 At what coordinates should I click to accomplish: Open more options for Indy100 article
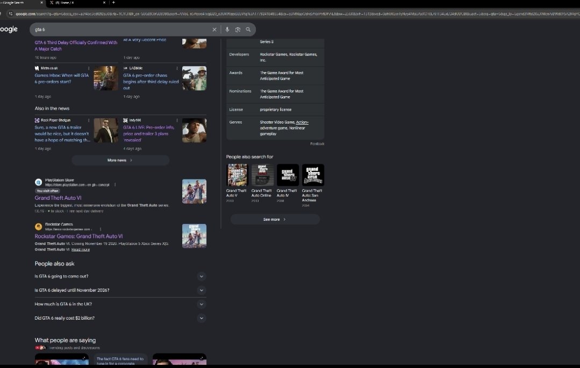(177, 120)
